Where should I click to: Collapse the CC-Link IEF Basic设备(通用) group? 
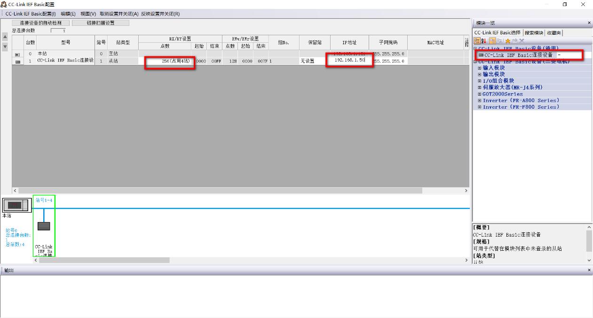point(475,48)
